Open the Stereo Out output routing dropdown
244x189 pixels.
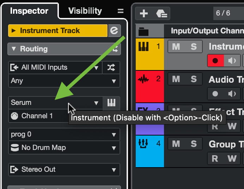[64, 170]
